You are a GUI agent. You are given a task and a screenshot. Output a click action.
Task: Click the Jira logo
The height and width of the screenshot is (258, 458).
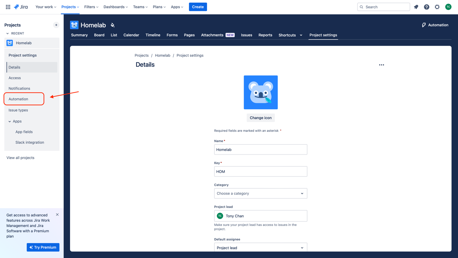[x=21, y=7]
